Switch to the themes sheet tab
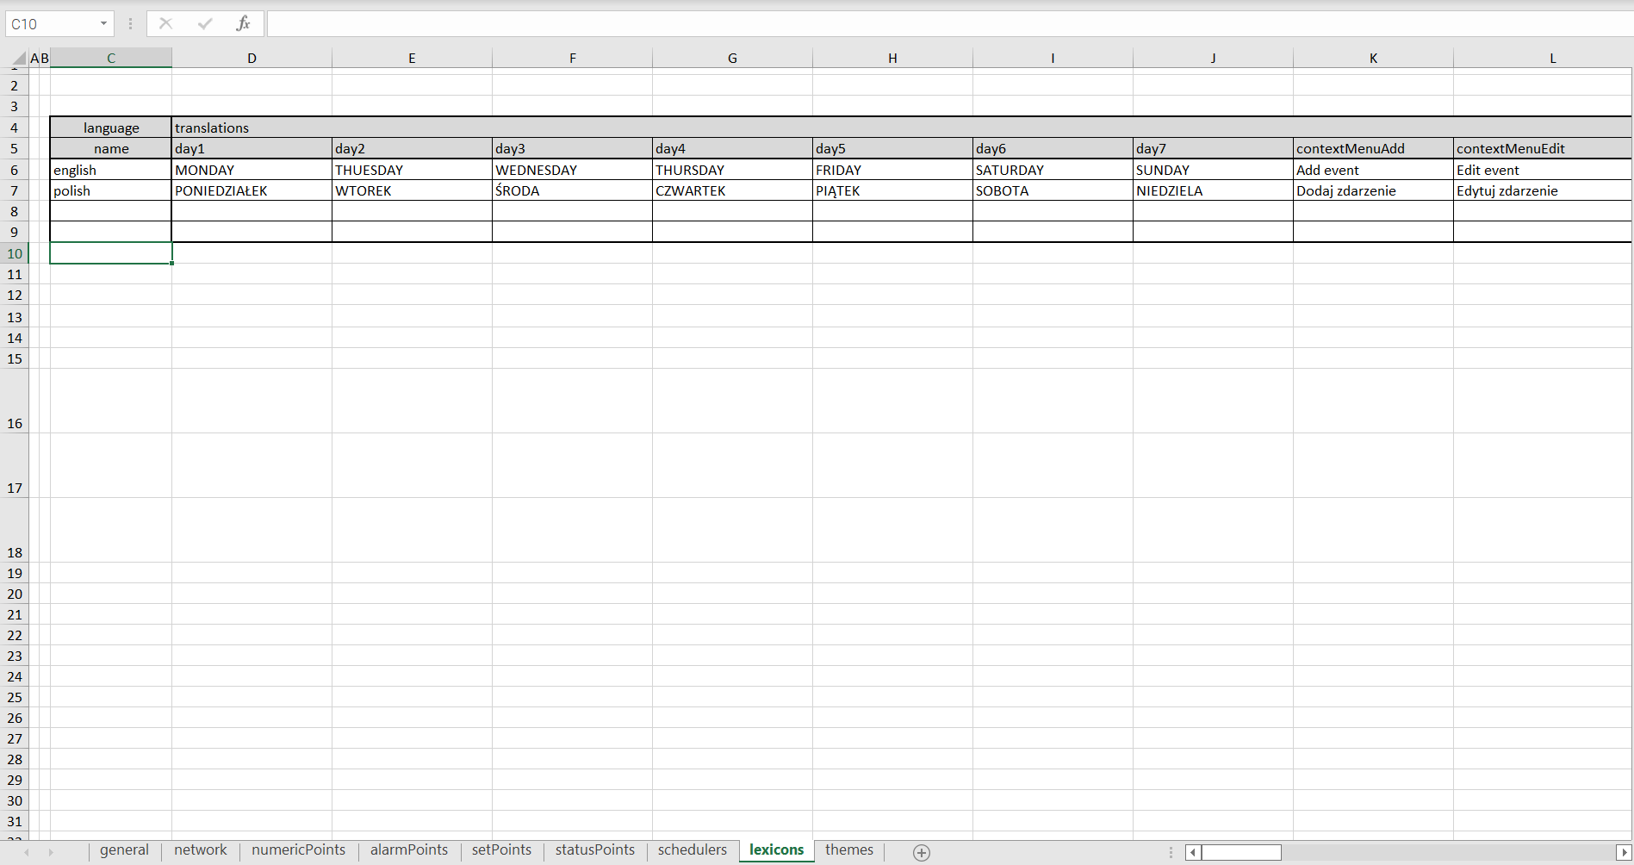Image resolution: width=1634 pixels, height=865 pixels. [x=848, y=850]
